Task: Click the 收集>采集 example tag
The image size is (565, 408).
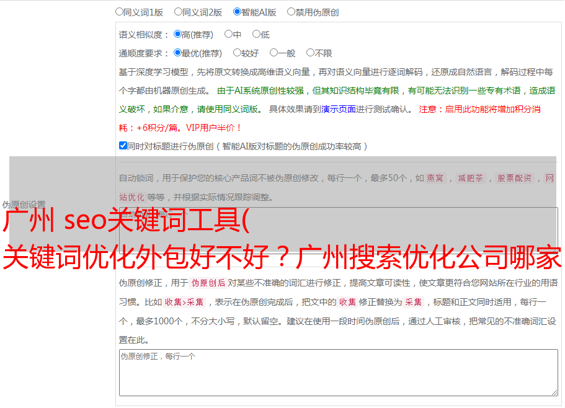Action: (x=184, y=302)
